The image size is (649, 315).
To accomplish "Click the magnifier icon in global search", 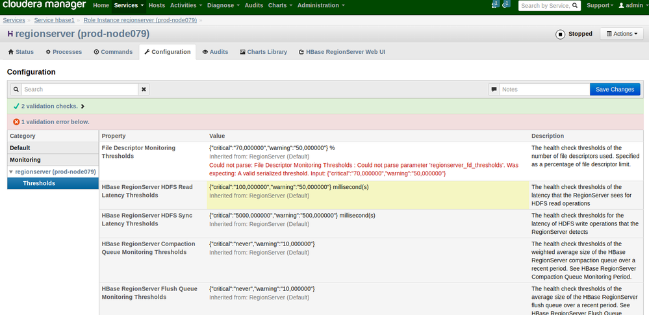I will tap(575, 6).
